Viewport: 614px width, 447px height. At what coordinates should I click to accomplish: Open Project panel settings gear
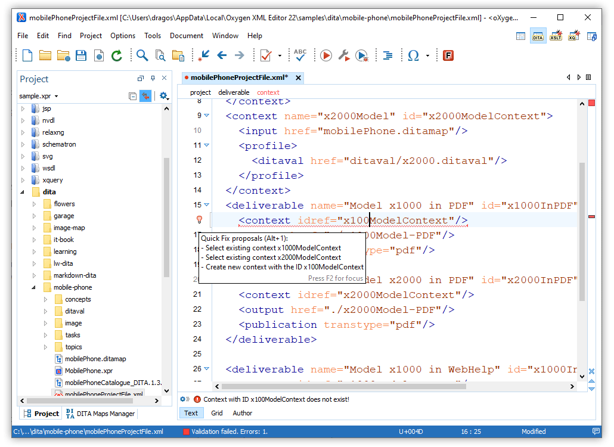tap(164, 96)
